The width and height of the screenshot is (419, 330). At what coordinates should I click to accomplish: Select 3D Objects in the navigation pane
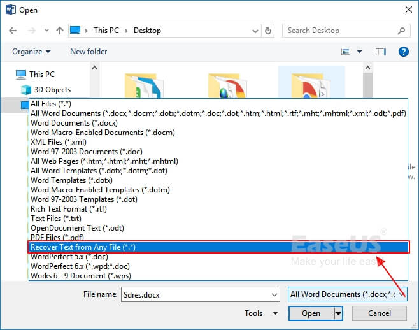pos(53,90)
